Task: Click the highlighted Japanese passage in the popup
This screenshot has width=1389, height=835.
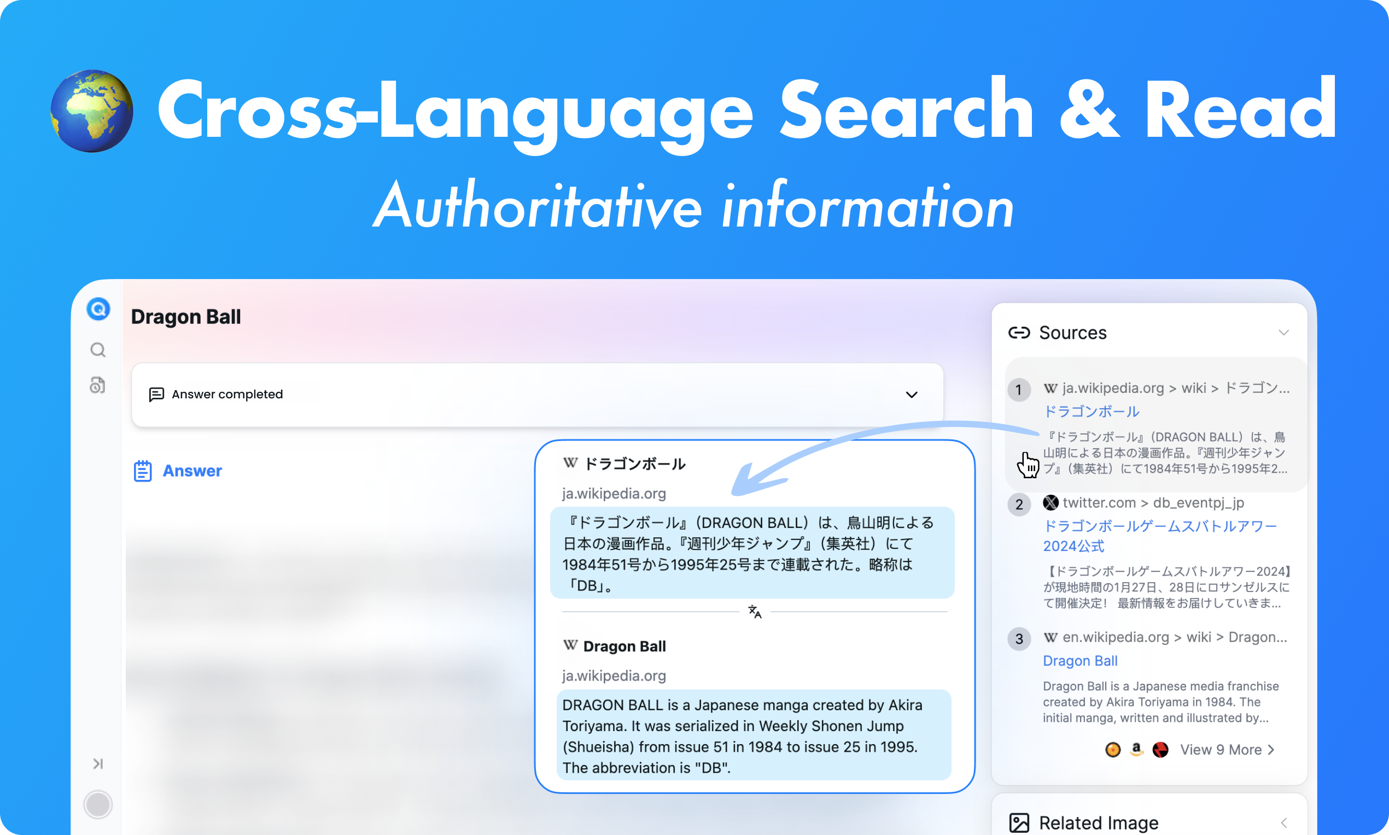Action: click(x=751, y=553)
